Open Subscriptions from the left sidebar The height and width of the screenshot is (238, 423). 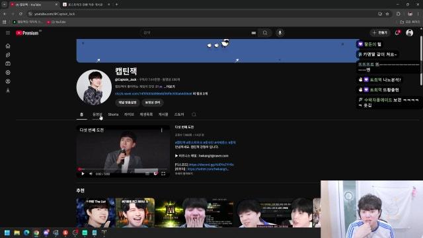[8, 63]
